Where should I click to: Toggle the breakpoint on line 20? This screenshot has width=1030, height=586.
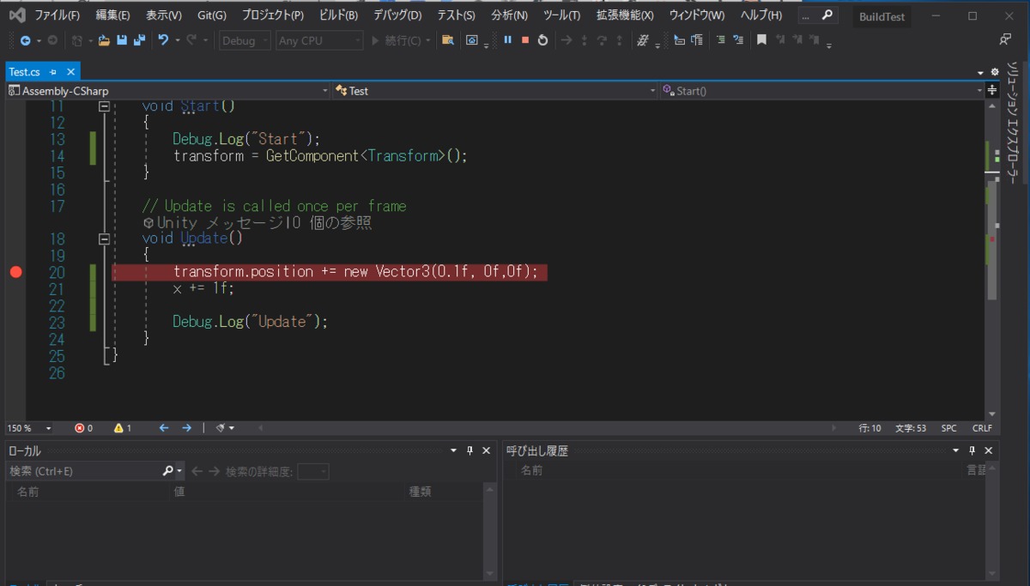click(15, 272)
